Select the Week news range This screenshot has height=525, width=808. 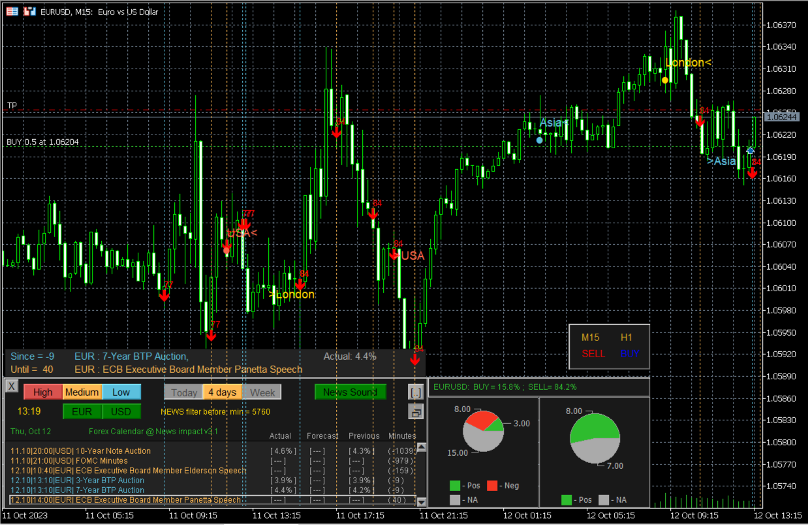262,392
